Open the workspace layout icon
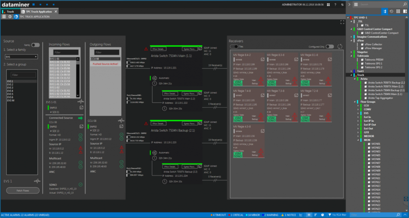The height and width of the screenshot is (218, 409). (405, 11)
